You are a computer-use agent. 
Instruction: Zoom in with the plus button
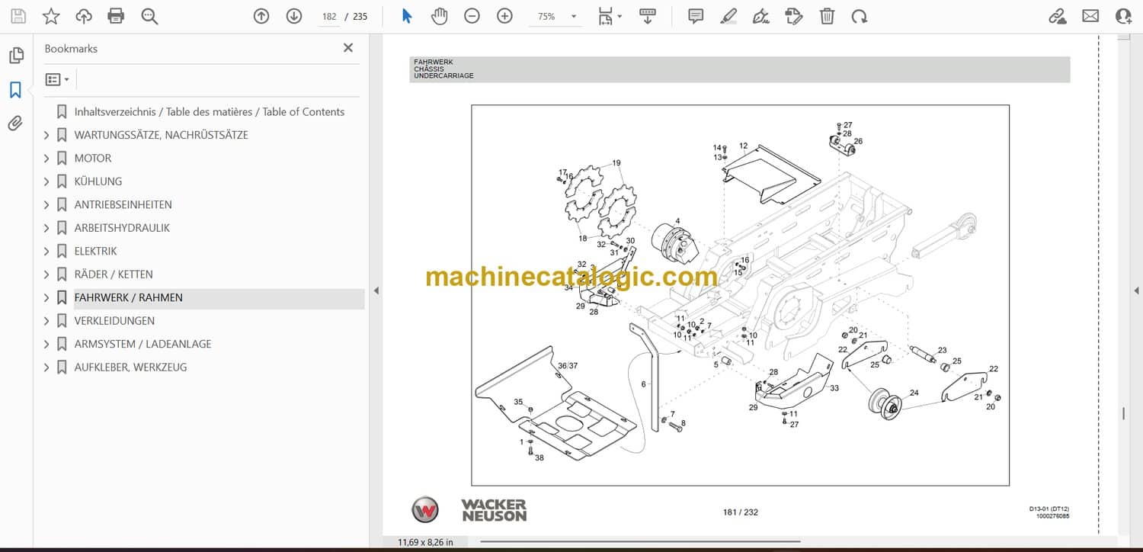504,16
